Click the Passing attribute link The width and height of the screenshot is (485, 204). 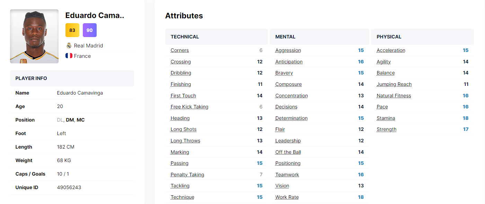coord(179,163)
